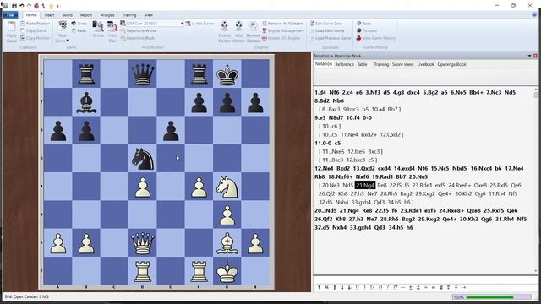Click the X delete annotation symbol
The width and height of the screenshot is (541, 304).
[x=327, y=287]
